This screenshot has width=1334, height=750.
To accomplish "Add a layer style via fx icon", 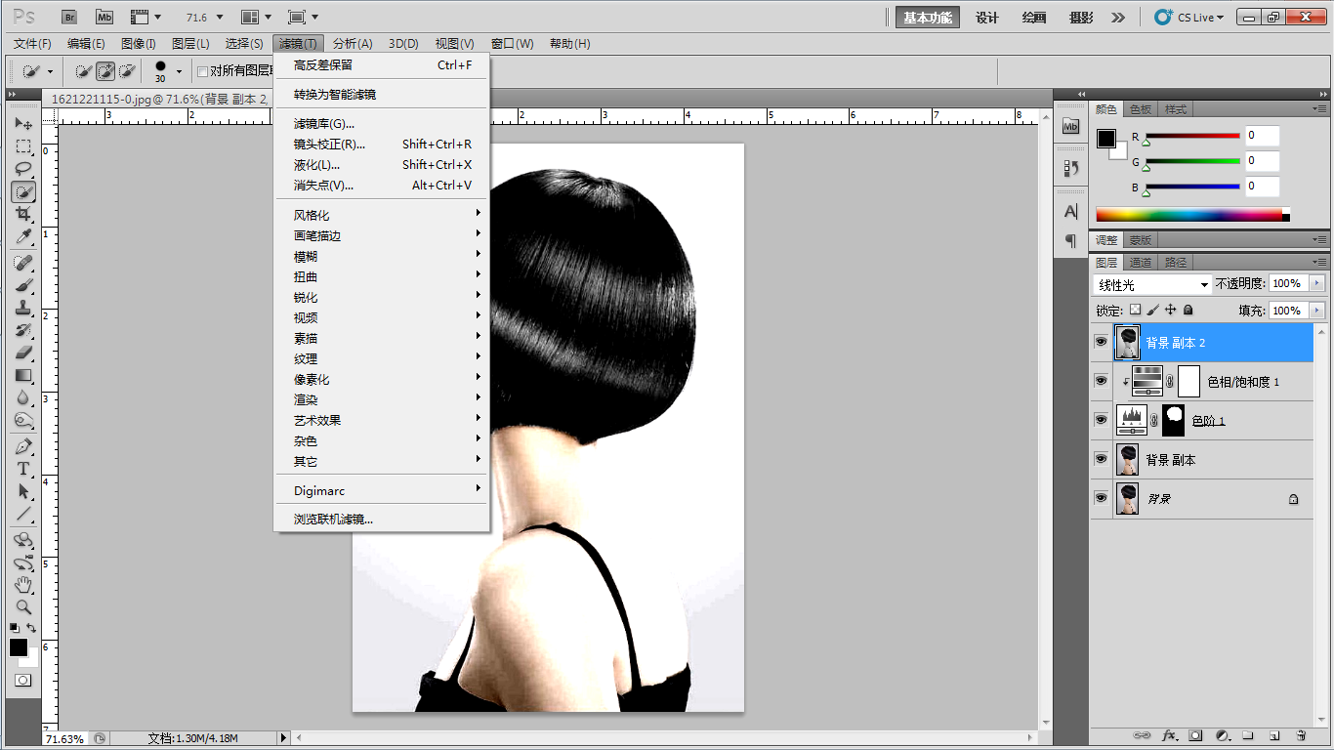I will pyautogui.click(x=1168, y=734).
